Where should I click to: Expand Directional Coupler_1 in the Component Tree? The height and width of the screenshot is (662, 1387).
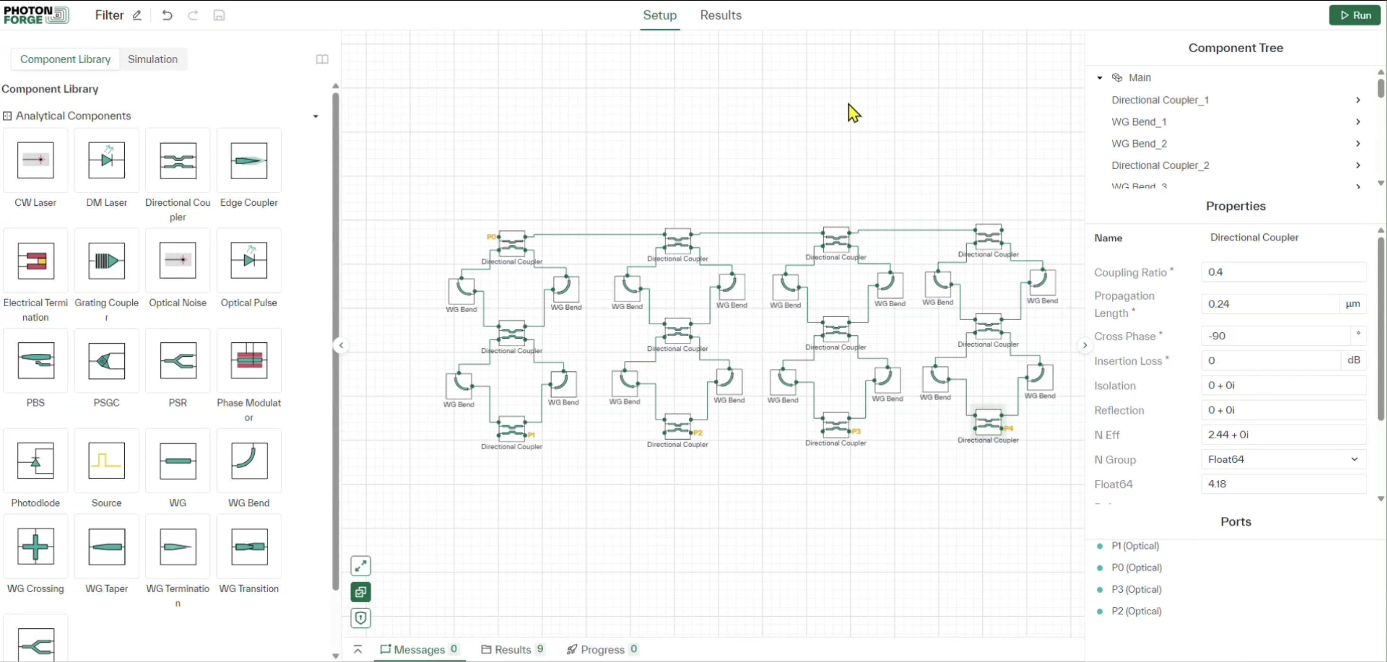(1358, 100)
